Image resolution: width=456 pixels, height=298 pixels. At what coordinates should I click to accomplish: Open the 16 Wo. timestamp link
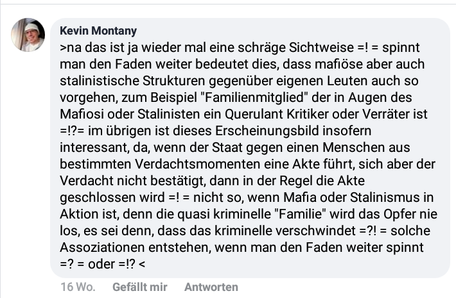pyautogui.click(x=78, y=287)
